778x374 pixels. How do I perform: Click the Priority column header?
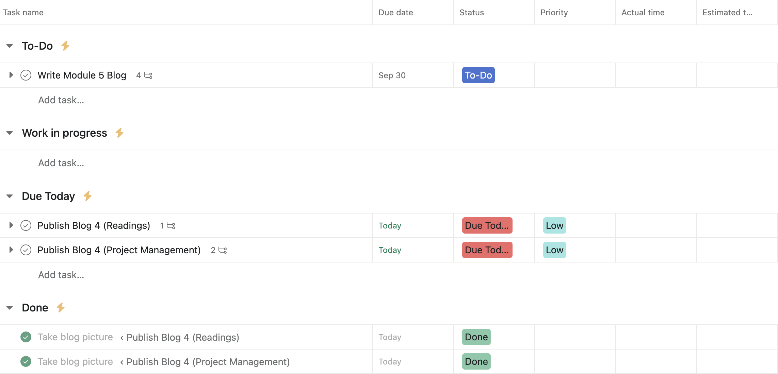[x=554, y=12]
